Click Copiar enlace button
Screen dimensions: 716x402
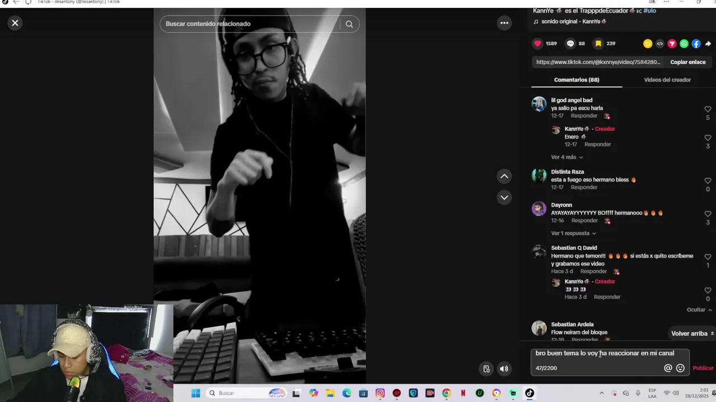point(687,62)
